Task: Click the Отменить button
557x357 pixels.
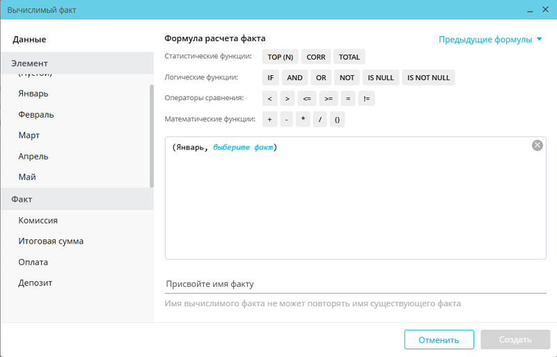Action: tap(439, 340)
